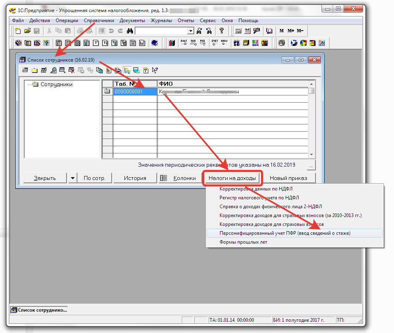Viewport: 394px width, 333px height.
Task: Click the employee list scrollbar down arrow
Action: 311,155
